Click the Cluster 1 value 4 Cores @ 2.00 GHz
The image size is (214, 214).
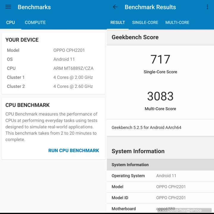click(73, 77)
